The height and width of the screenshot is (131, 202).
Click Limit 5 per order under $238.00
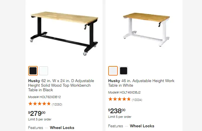tap(120, 117)
